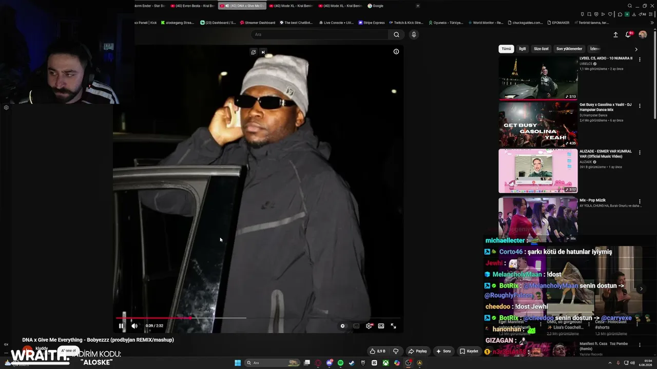Switch the player to theater mode

381,326
